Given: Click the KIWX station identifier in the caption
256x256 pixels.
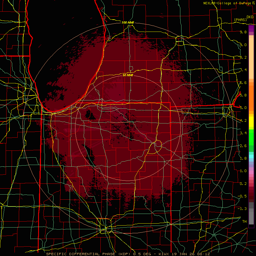Looking at the screenshot, I should [x=164, y=254].
